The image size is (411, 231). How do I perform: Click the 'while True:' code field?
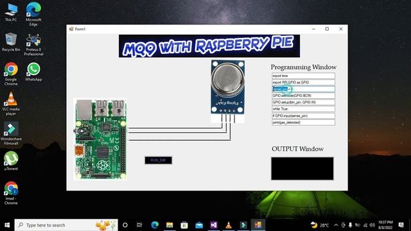point(303,108)
